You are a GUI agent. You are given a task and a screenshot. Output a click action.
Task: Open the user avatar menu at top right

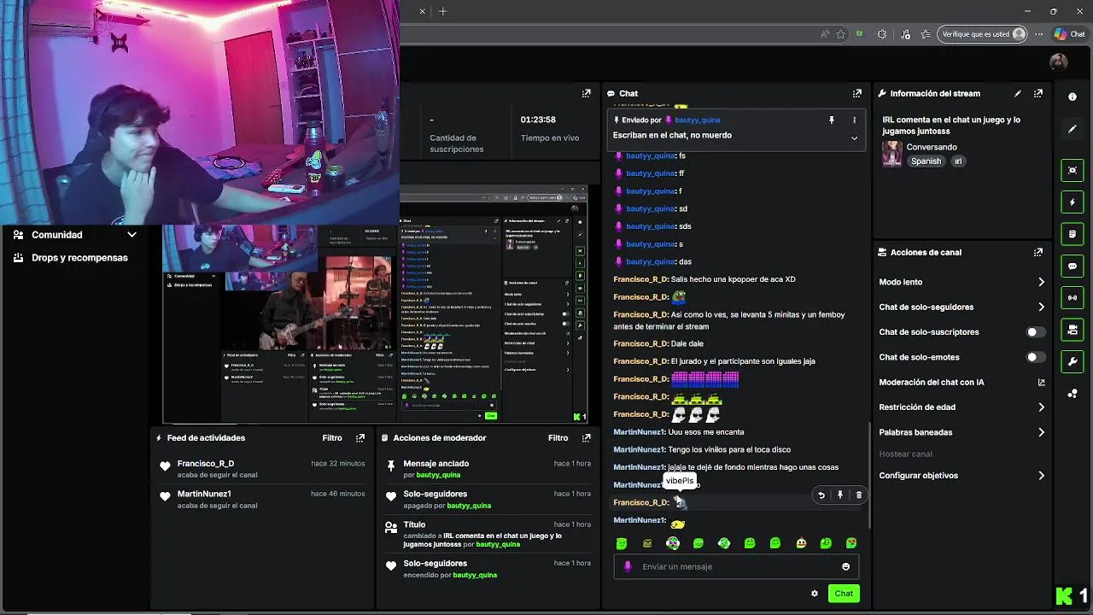click(x=1059, y=62)
